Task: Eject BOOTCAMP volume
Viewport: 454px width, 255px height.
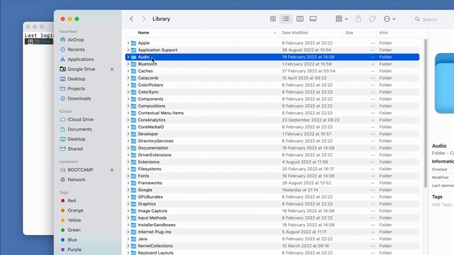Action: [x=112, y=170]
